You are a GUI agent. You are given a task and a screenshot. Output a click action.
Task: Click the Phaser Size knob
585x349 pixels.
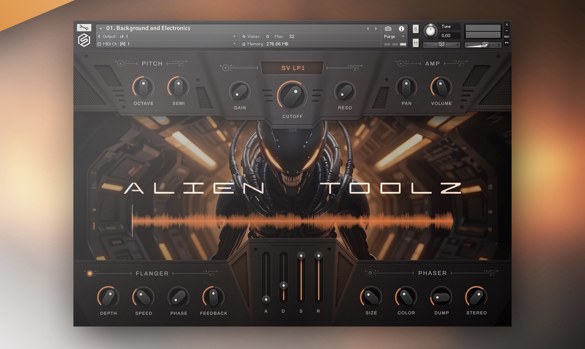coord(371,297)
